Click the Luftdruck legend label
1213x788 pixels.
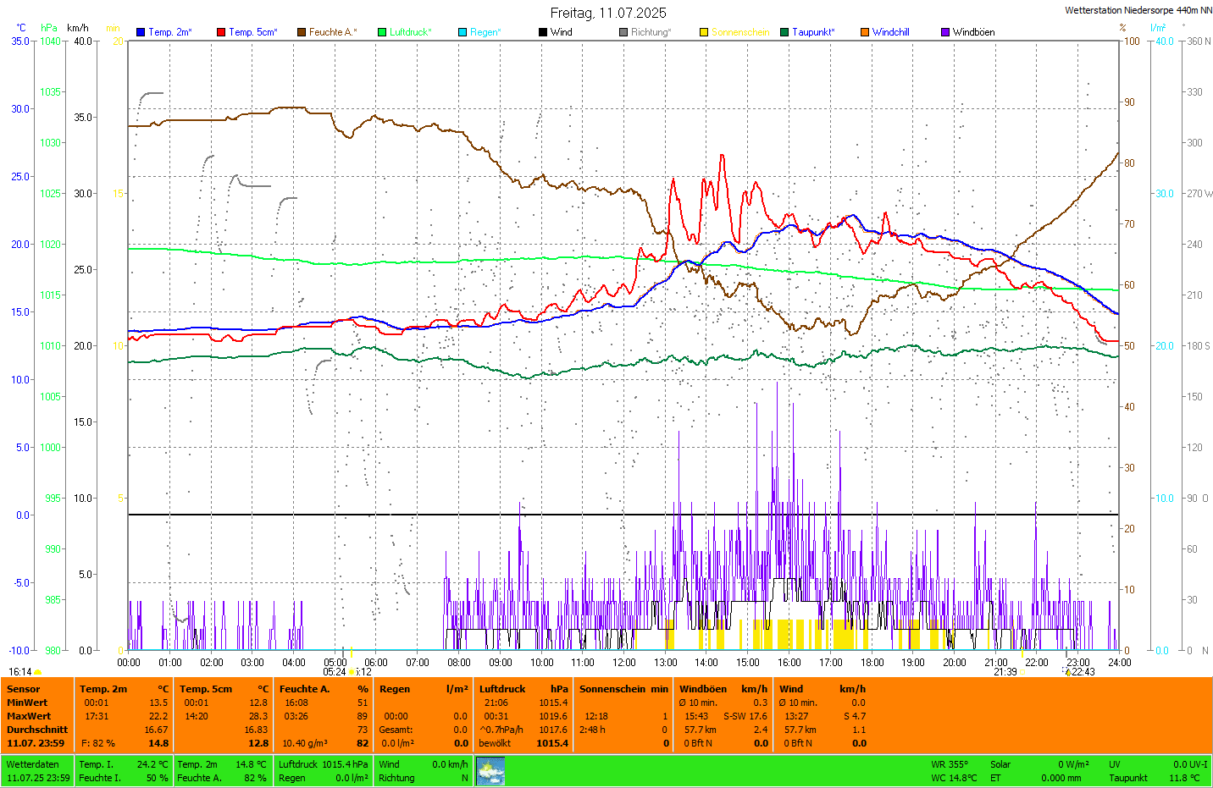click(411, 32)
